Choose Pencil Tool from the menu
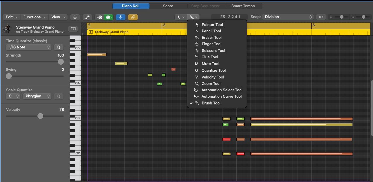373x182 pixels. click(x=217, y=31)
